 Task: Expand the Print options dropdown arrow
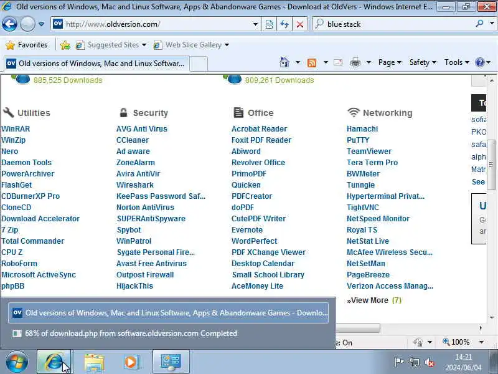coord(369,62)
